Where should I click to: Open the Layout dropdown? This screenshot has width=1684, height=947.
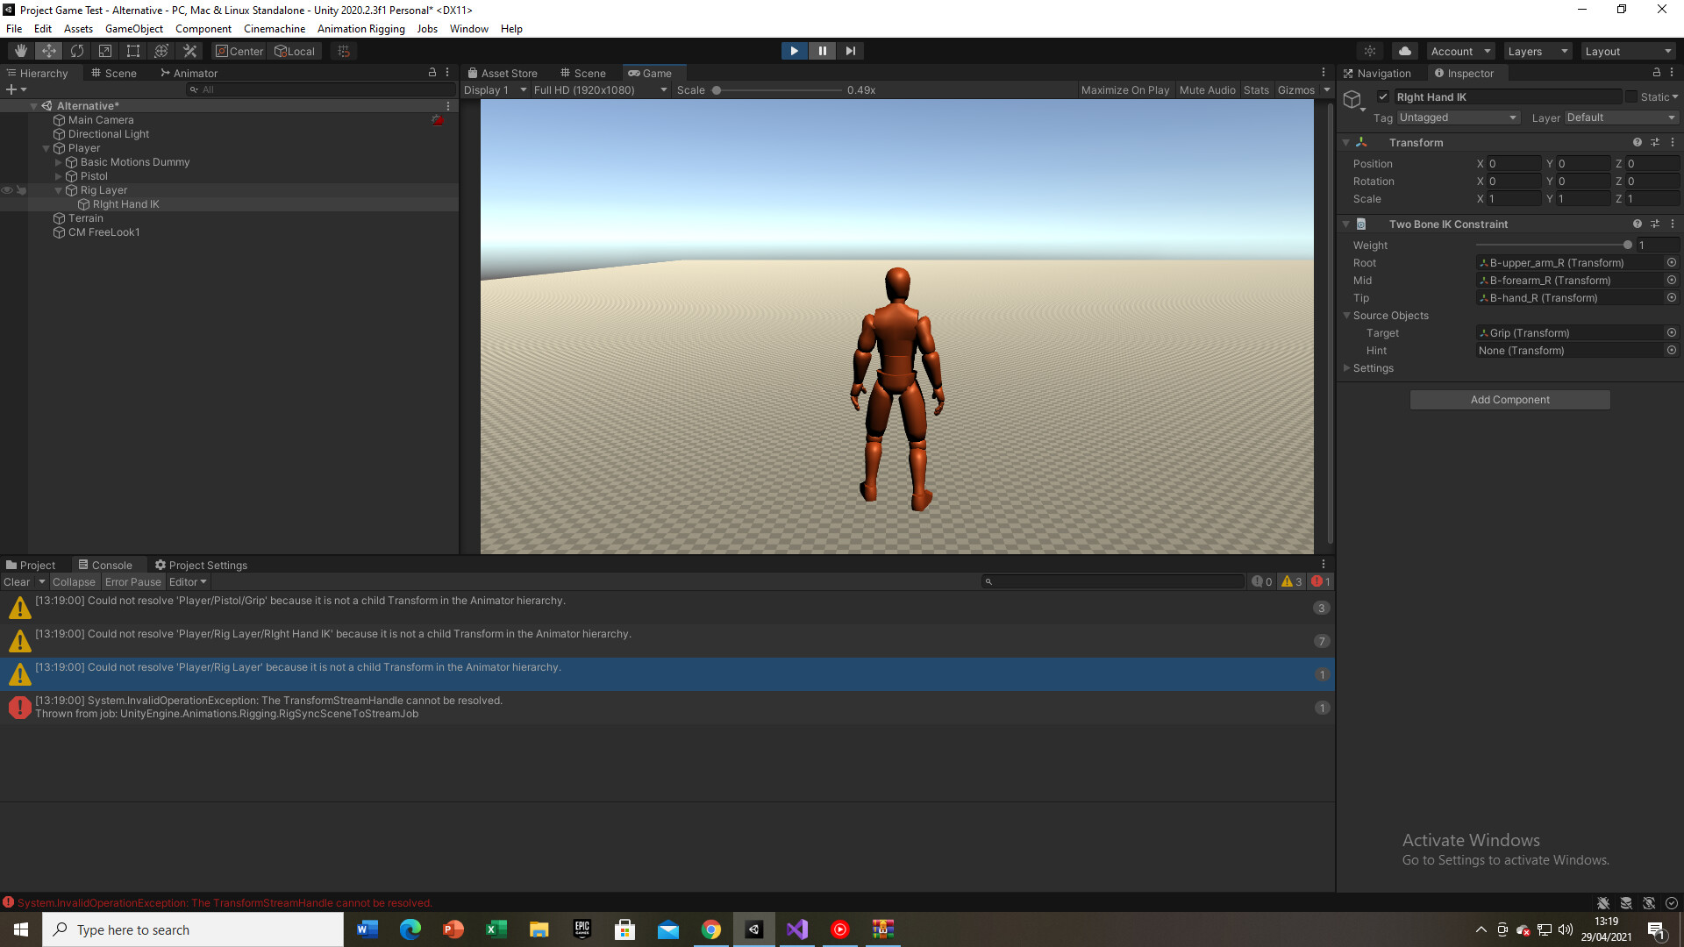[x=1628, y=50]
